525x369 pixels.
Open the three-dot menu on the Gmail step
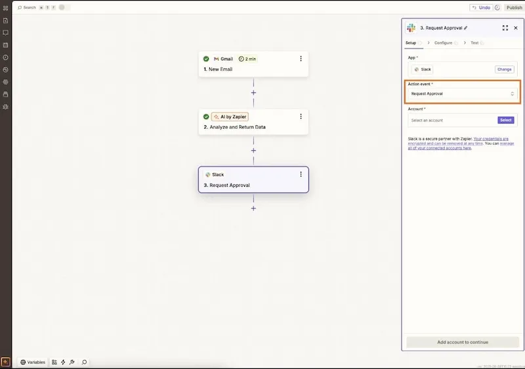coord(301,58)
